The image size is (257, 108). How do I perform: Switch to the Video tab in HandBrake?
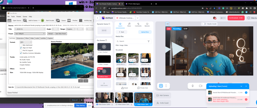click(x=32, y=38)
